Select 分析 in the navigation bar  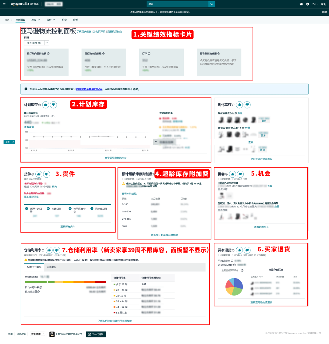[75, 20]
